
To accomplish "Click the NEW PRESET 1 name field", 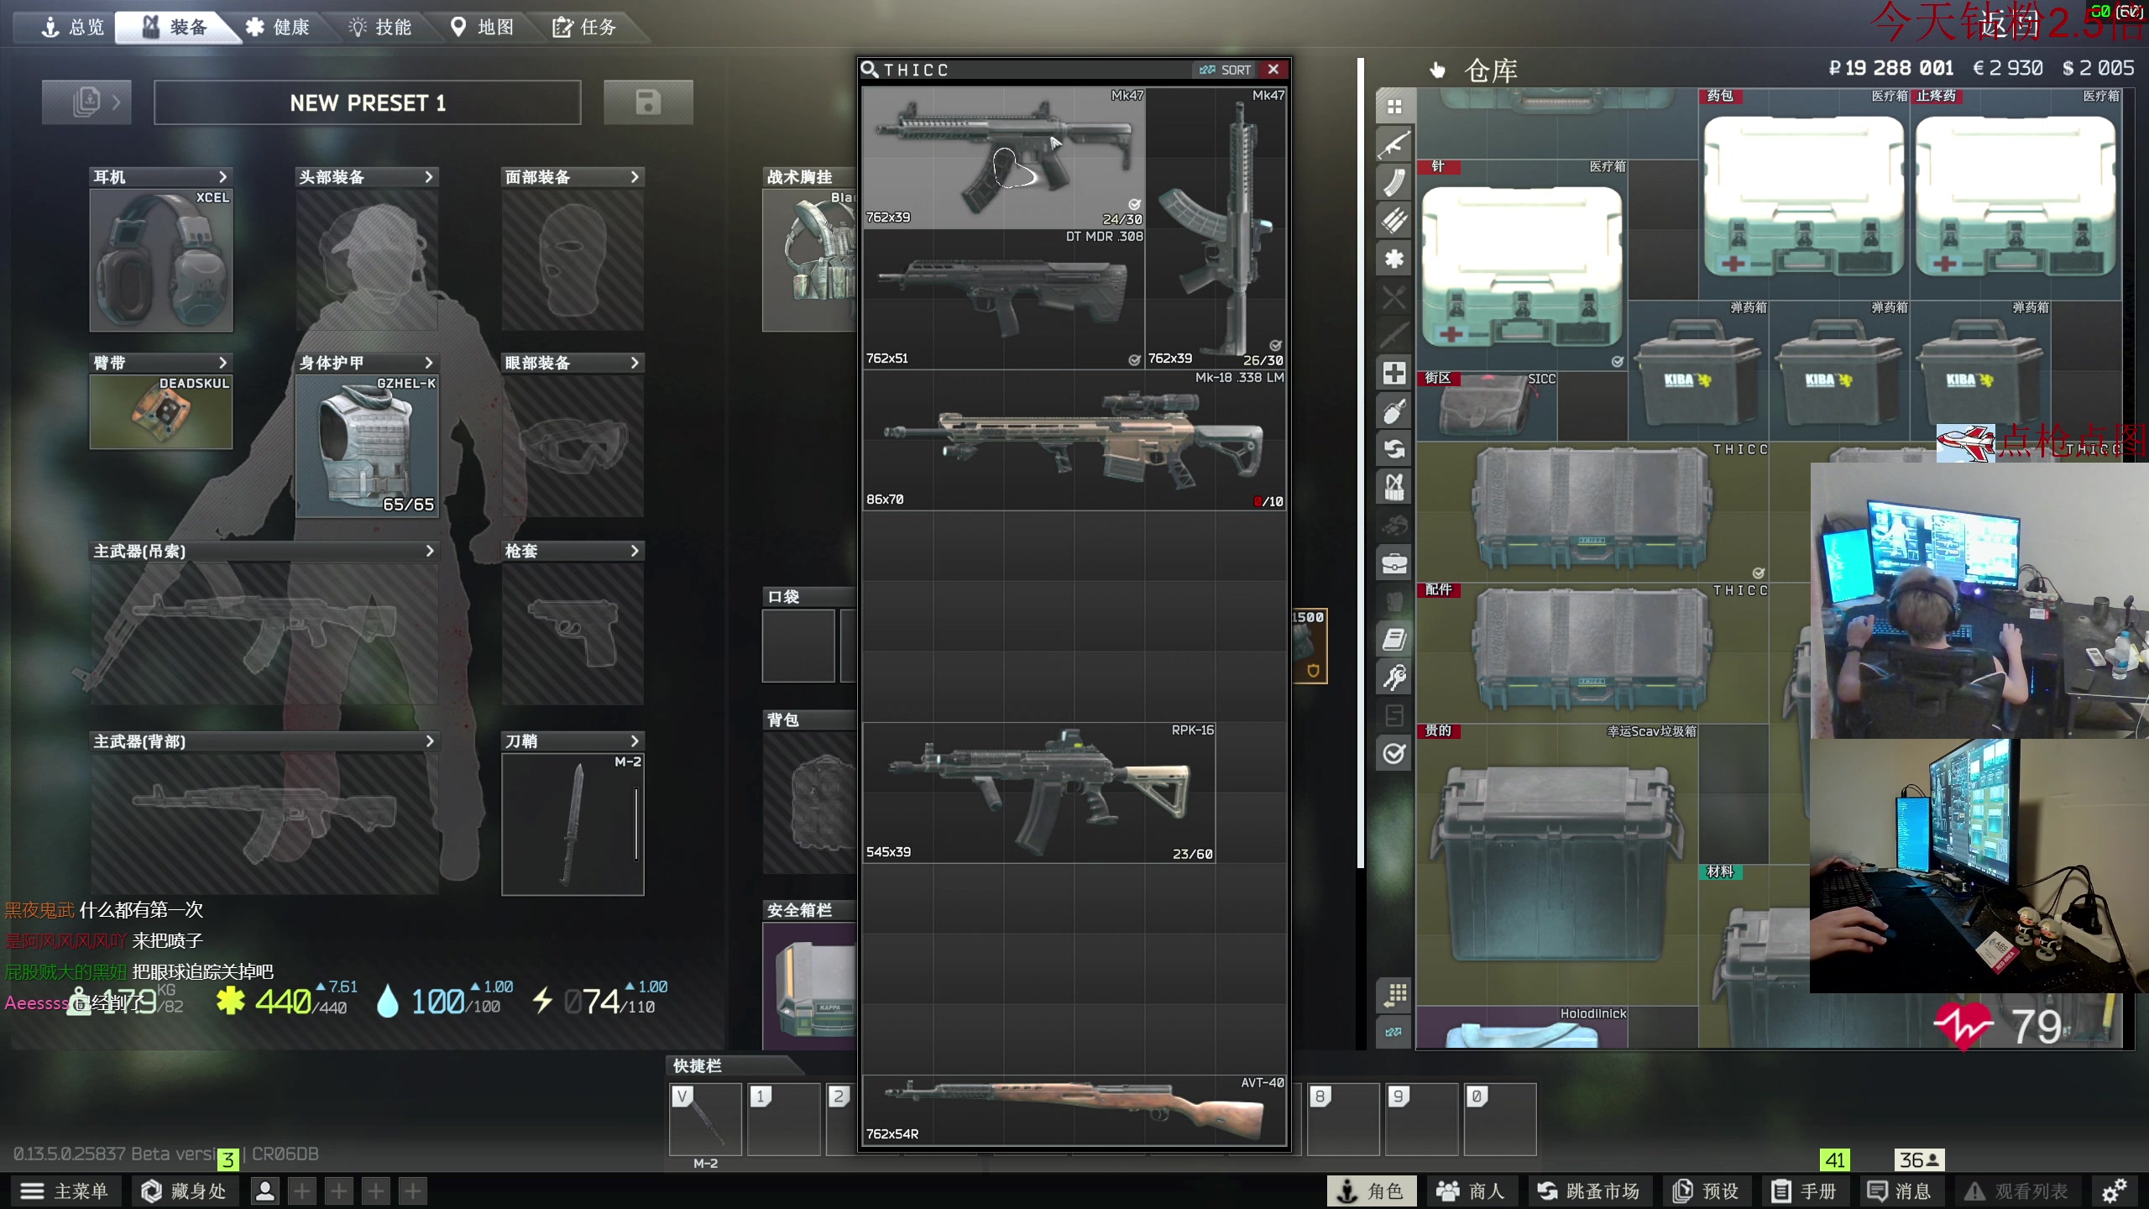I will [368, 102].
